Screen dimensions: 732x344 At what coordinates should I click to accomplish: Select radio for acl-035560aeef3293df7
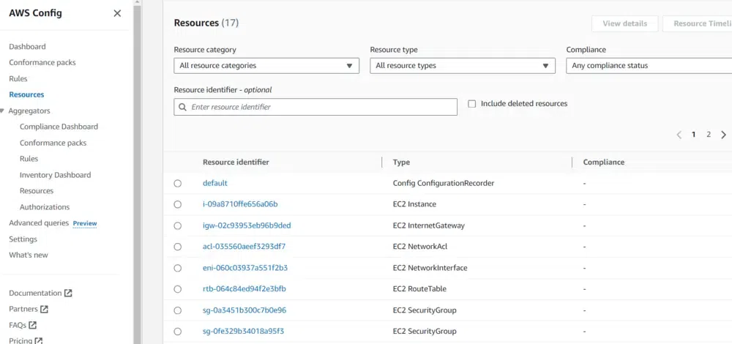point(177,247)
